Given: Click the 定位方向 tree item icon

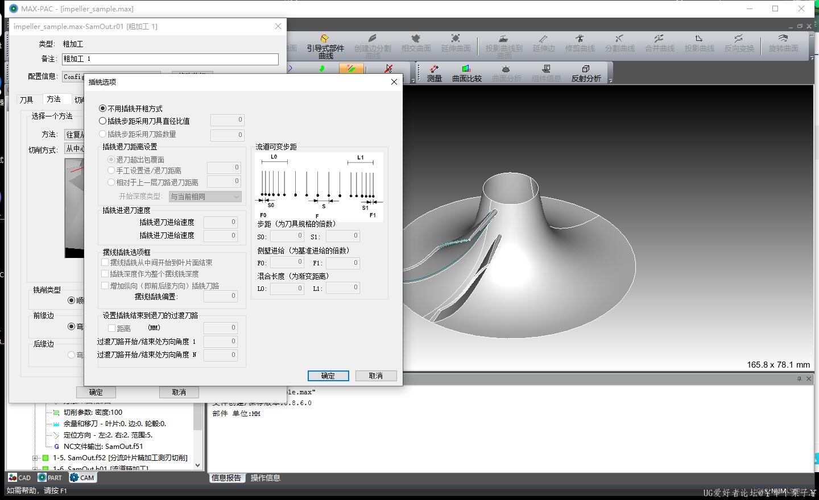Looking at the screenshot, I should [x=56, y=435].
